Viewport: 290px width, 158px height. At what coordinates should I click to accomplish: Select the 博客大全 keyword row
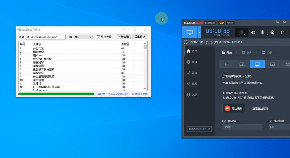[x=81, y=52]
